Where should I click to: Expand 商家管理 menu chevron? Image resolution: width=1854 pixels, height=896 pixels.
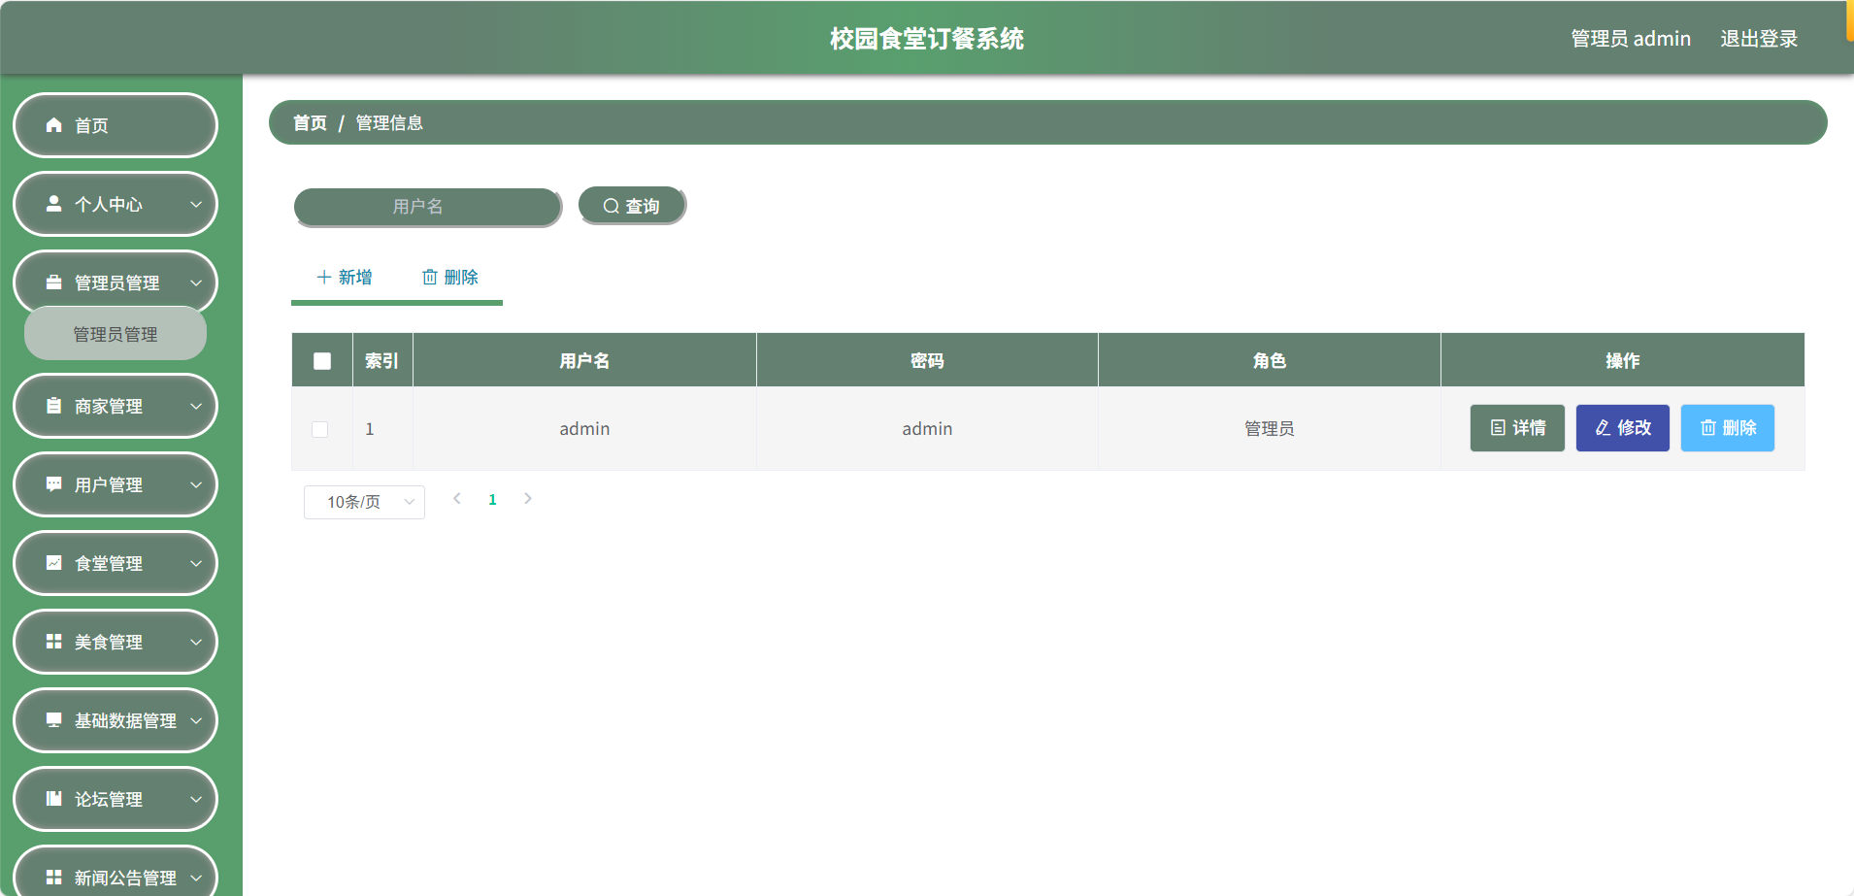196,406
